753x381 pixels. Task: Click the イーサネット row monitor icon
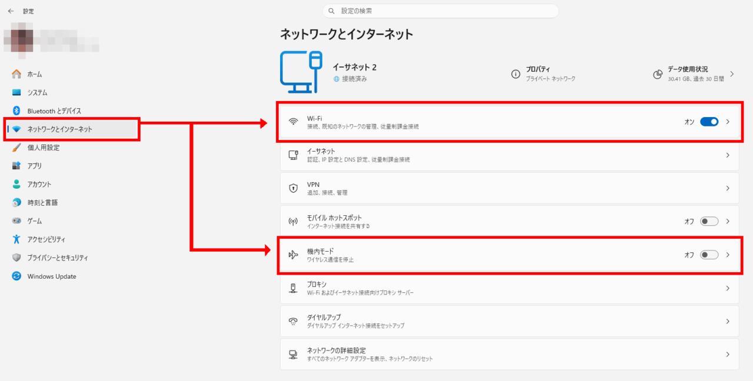[293, 155]
